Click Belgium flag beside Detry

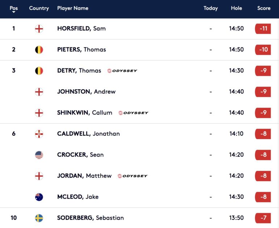pyautogui.click(x=39, y=71)
